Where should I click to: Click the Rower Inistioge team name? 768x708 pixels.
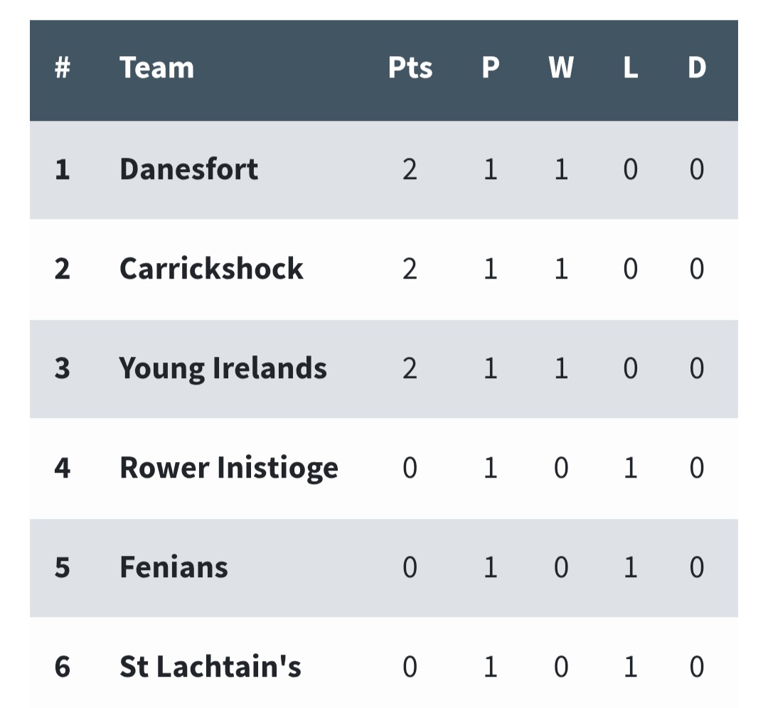[x=228, y=468]
